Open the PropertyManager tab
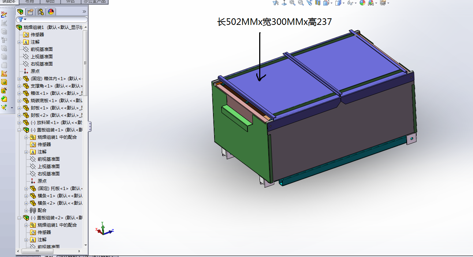This screenshot has height=257, width=473. click(x=30, y=12)
